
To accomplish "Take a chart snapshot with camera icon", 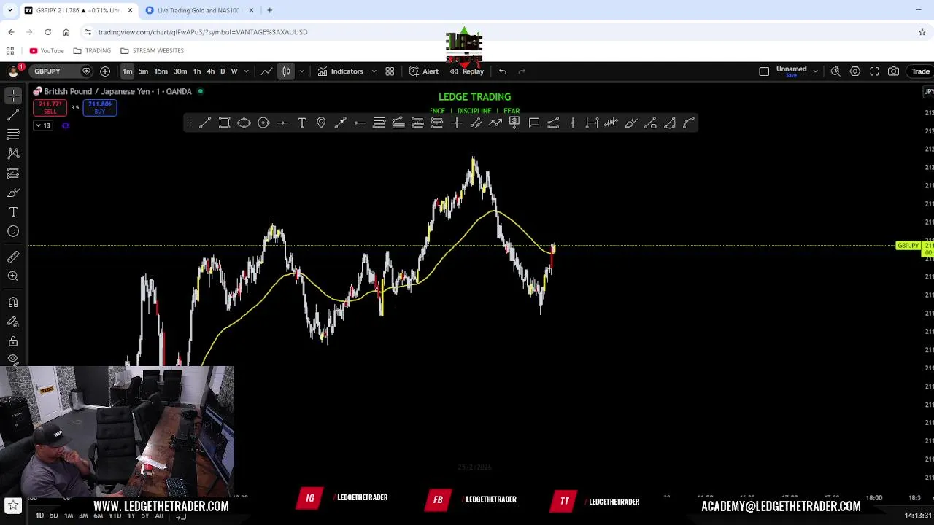I will pos(894,71).
